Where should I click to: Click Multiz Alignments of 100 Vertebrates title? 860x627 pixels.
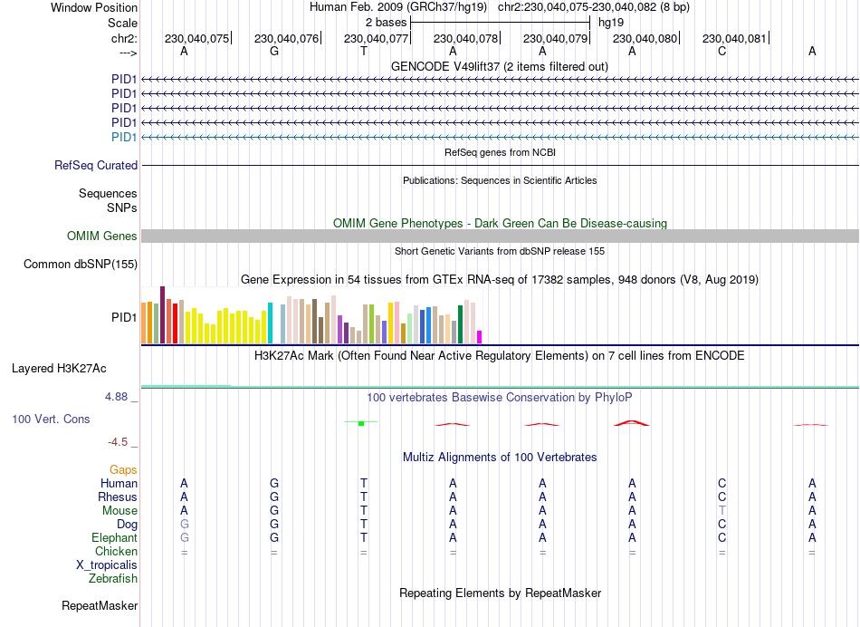(500, 457)
